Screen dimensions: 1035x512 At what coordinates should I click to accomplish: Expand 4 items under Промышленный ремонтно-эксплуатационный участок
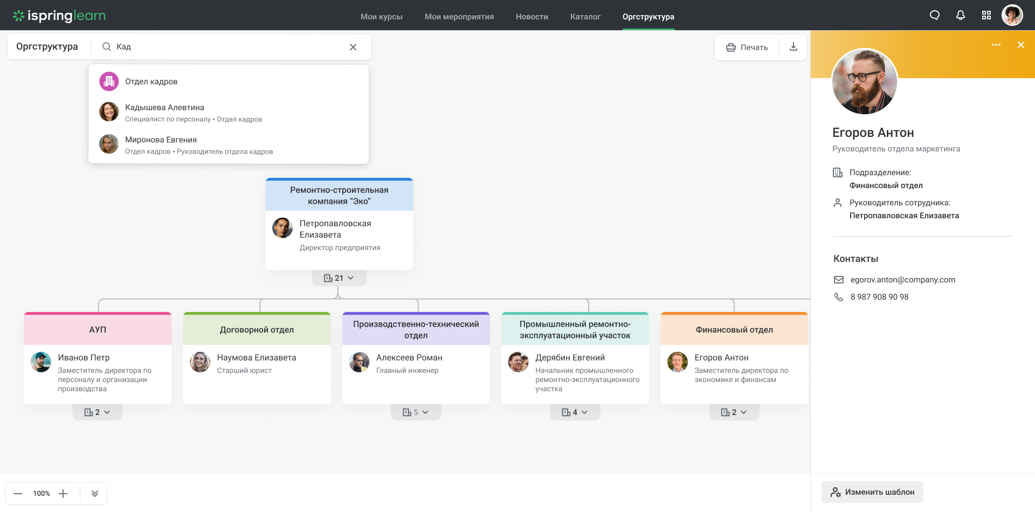[x=575, y=412]
